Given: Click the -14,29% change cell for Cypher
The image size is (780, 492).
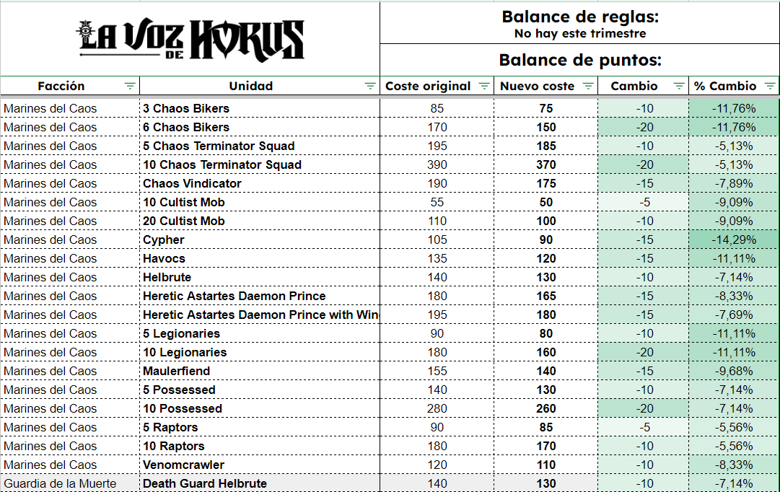Looking at the screenshot, I should point(734,240).
